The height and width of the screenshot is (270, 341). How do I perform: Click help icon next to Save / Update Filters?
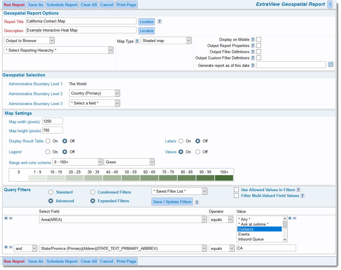(197, 202)
